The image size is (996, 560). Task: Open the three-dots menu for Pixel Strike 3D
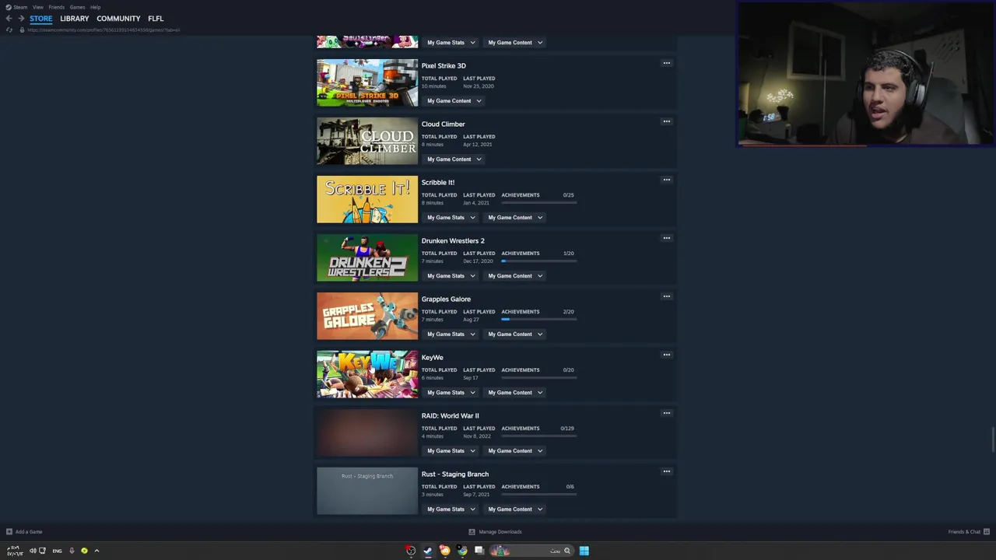(x=666, y=63)
